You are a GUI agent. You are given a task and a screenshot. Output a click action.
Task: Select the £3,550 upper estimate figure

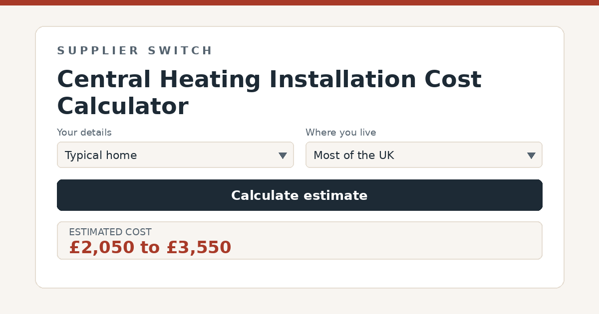click(x=199, y=248)
